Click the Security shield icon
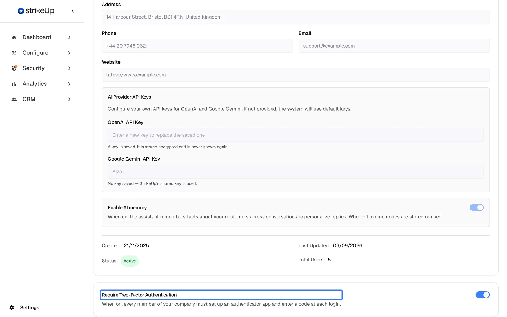 (14, 68)
